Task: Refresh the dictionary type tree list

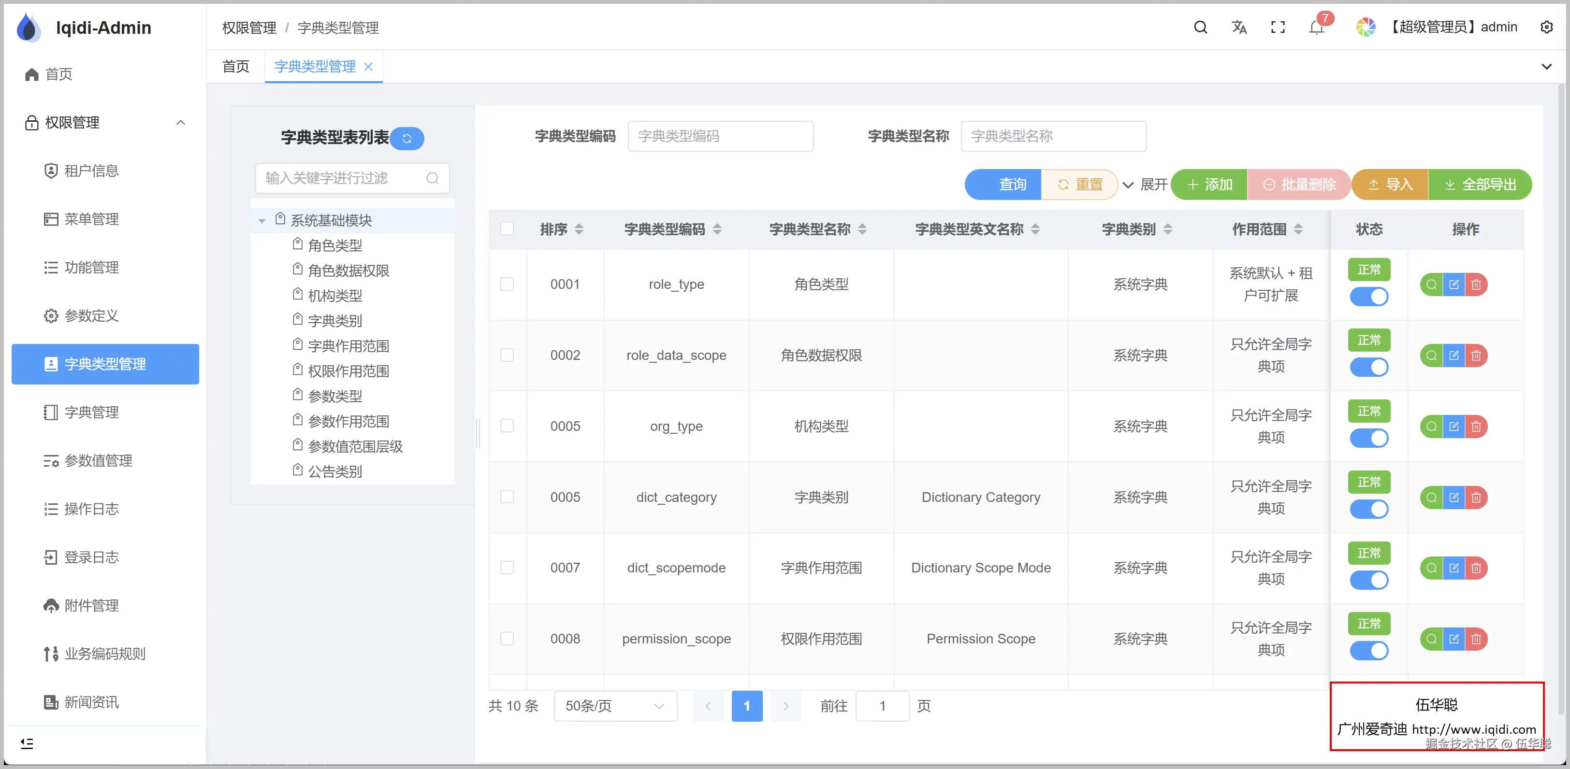Action: (407, 138)
